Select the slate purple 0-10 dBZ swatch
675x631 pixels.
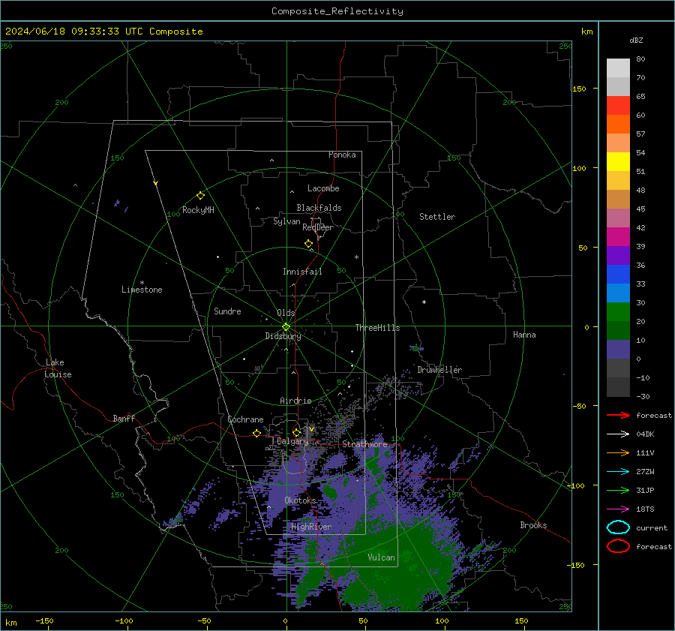point(618,350)
